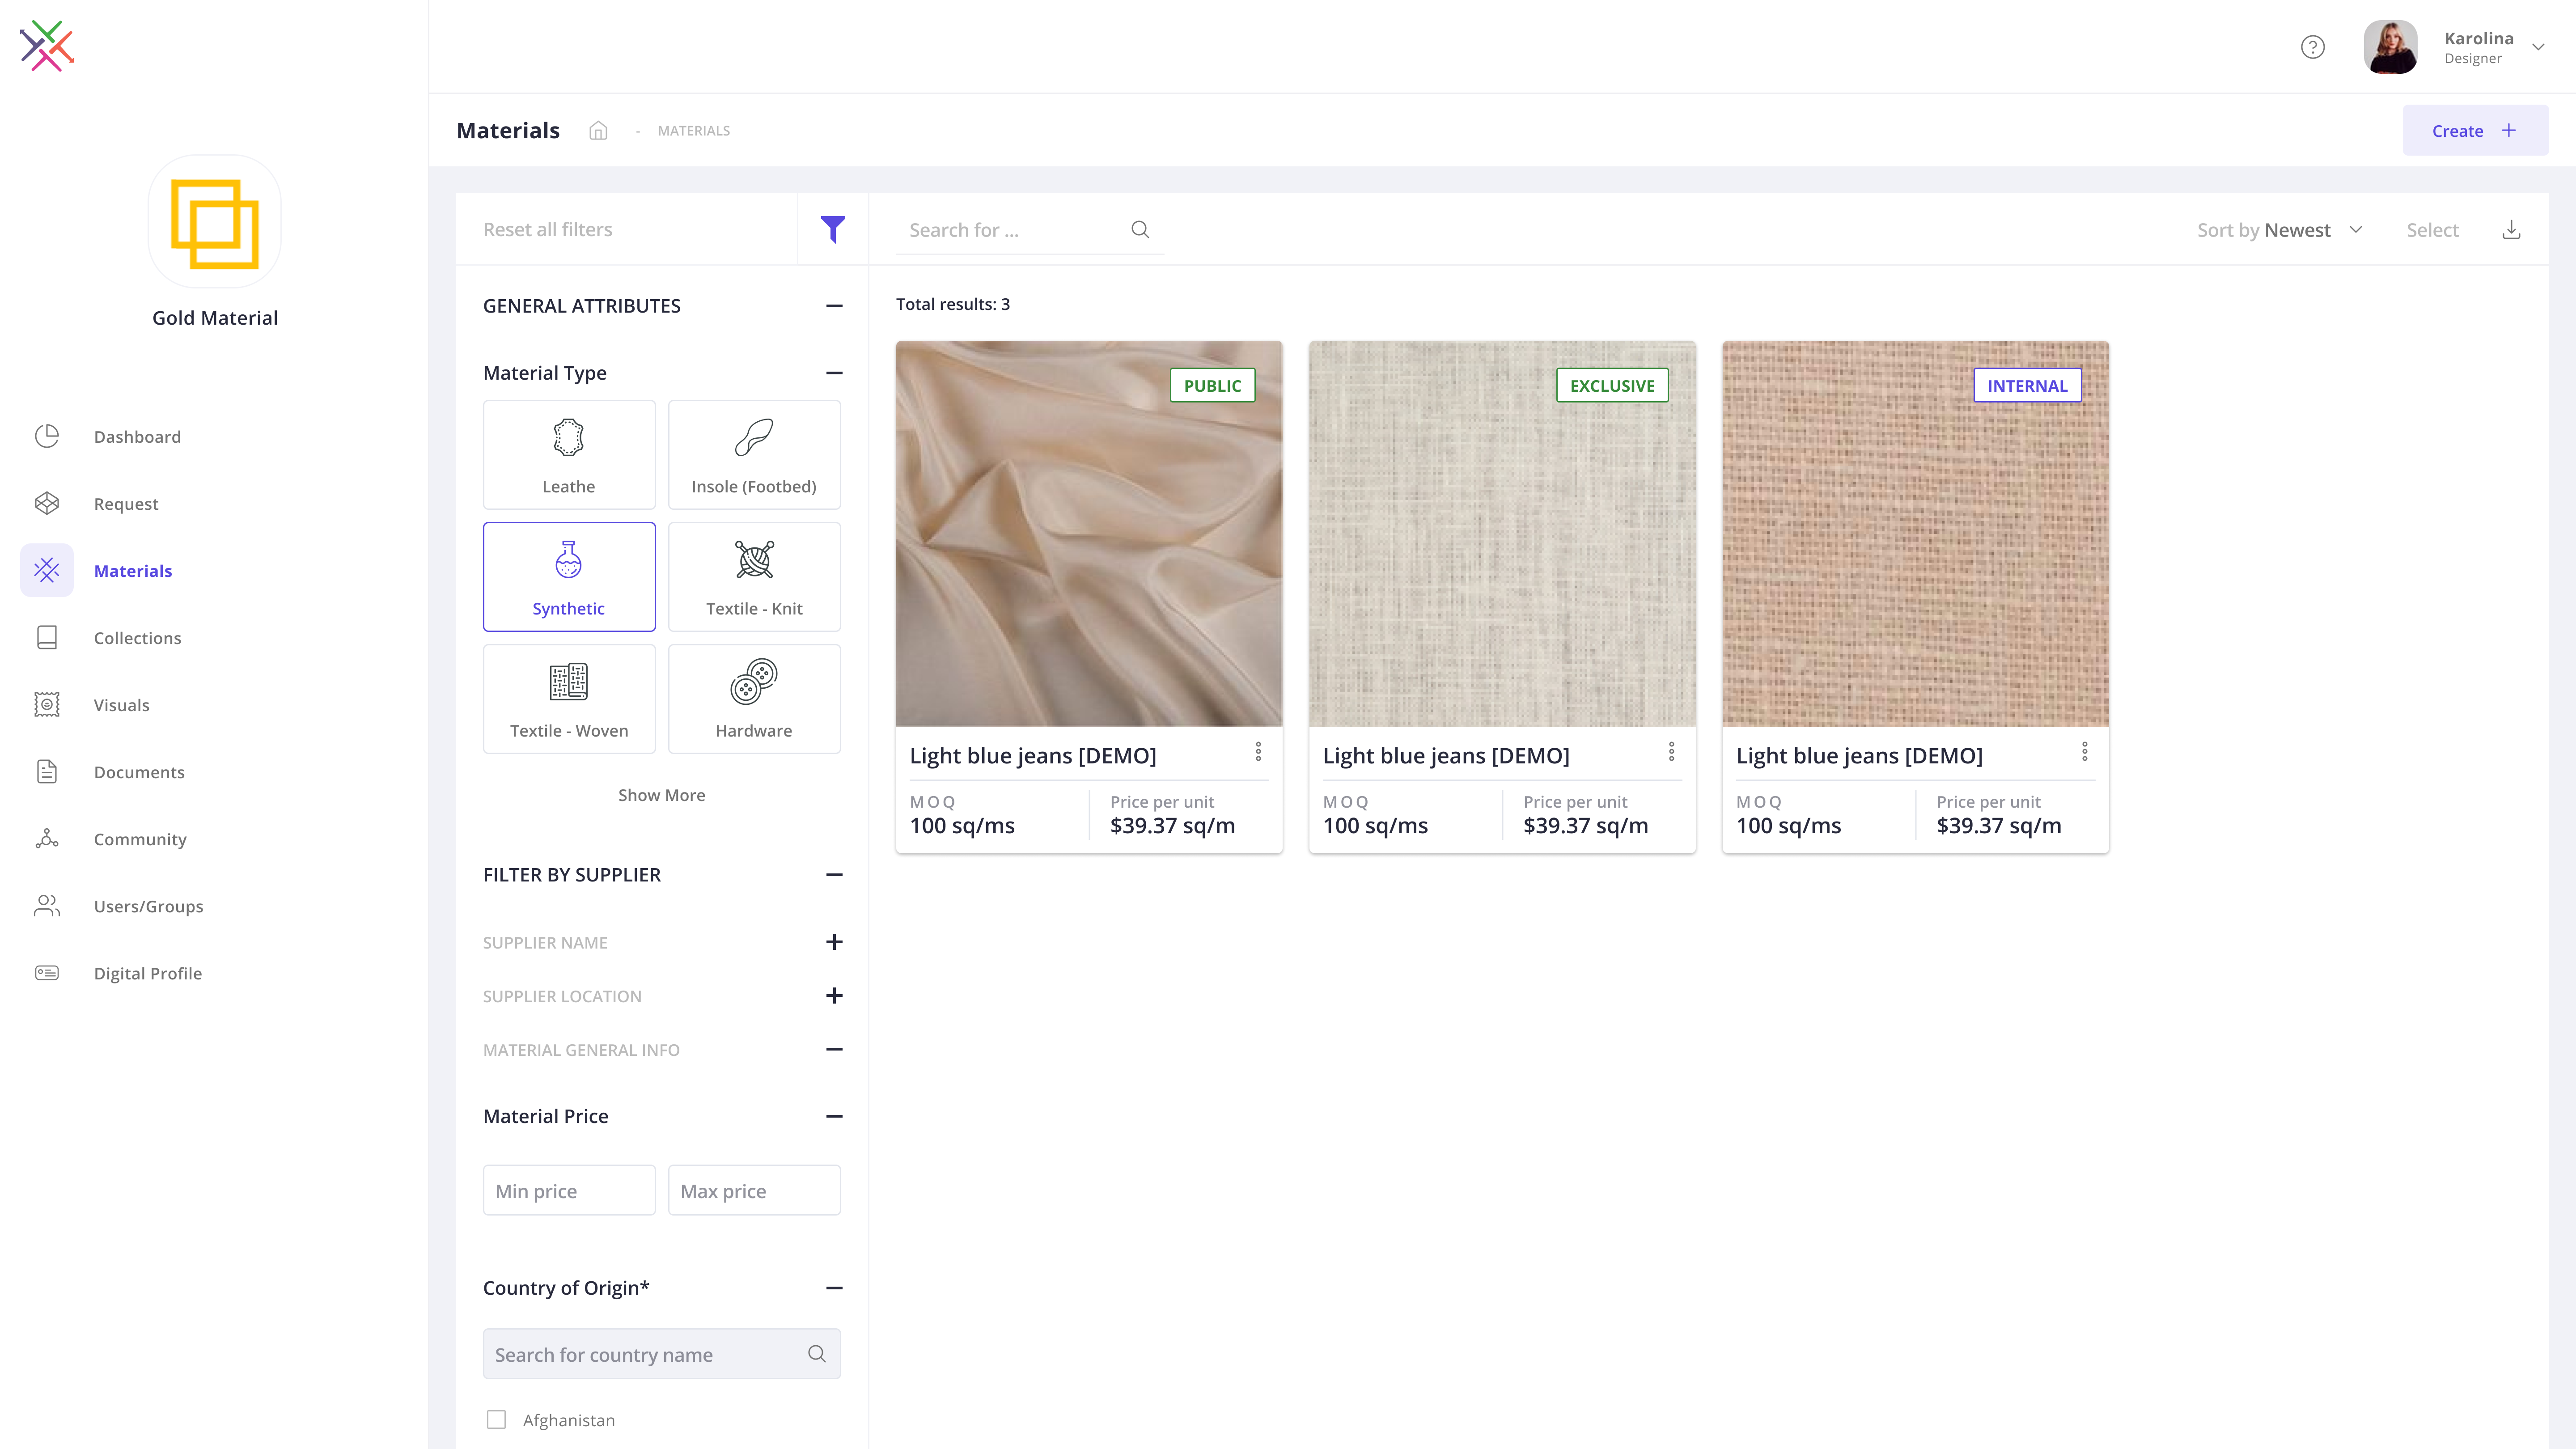Click the Total results: 3 text
The width and height of the screenshot is (2576, 1449).
(x=952, y=304)
